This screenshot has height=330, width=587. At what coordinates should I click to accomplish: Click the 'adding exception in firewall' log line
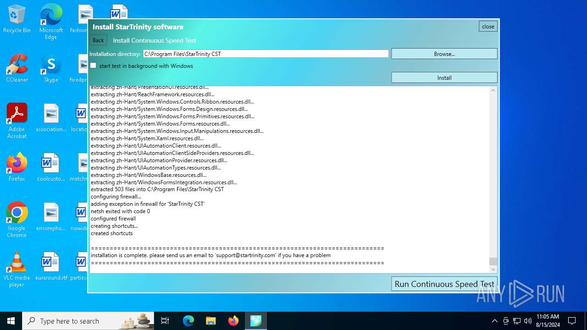[x=148, y=204]
